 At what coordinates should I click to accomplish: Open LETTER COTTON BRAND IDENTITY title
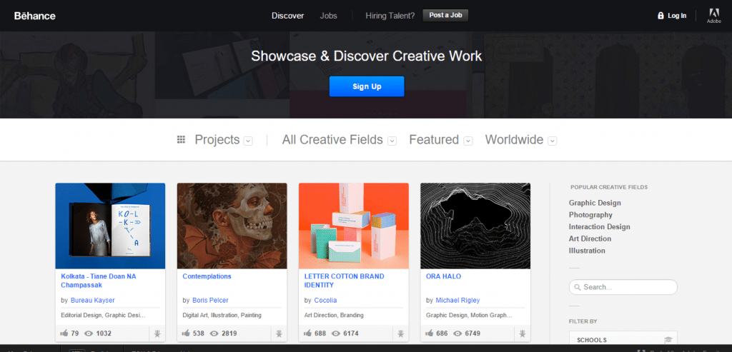[344, 281]
